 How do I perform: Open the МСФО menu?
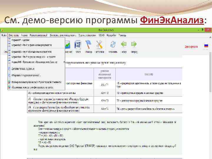click(x=101, y=35)
